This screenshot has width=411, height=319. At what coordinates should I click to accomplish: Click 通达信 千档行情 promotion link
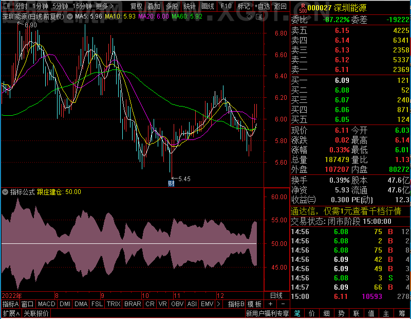coord(346,211)
